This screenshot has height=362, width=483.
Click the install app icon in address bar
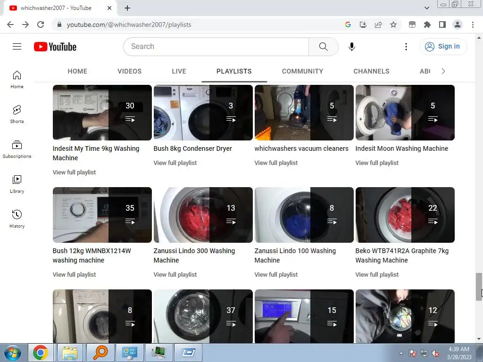363,25
